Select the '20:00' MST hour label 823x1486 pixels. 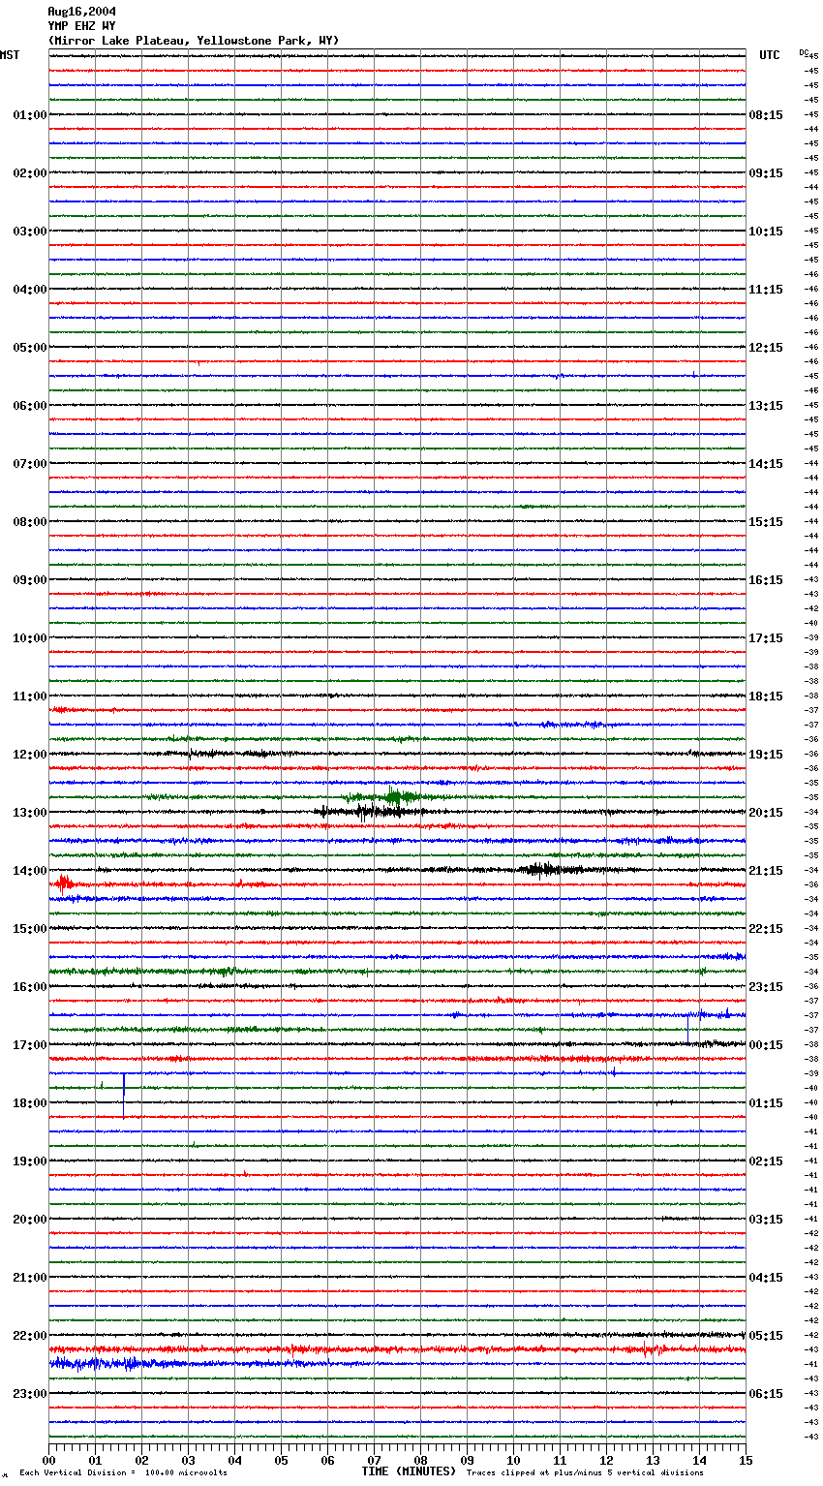[x=30, y=1220]
